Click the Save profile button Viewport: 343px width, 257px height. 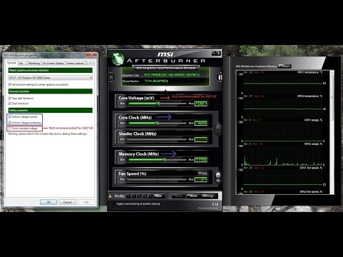coord(159,196)
